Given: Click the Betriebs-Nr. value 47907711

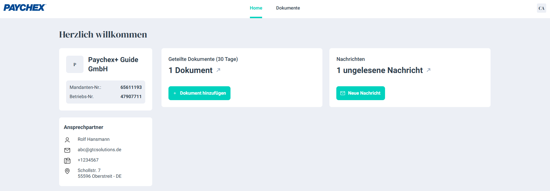Looking at the screenshot, I should coord(131,97).
